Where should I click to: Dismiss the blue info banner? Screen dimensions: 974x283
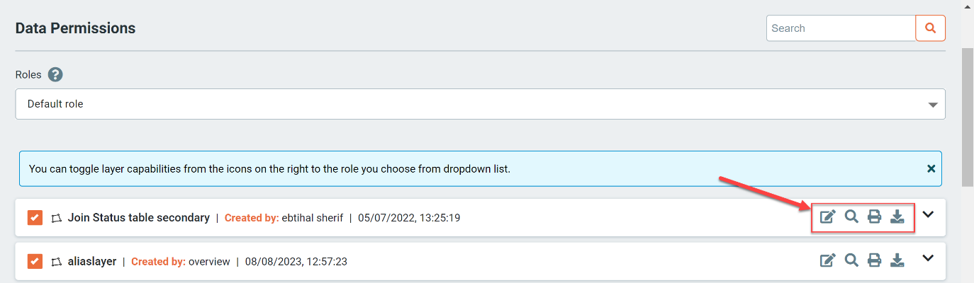pos(931,169)
